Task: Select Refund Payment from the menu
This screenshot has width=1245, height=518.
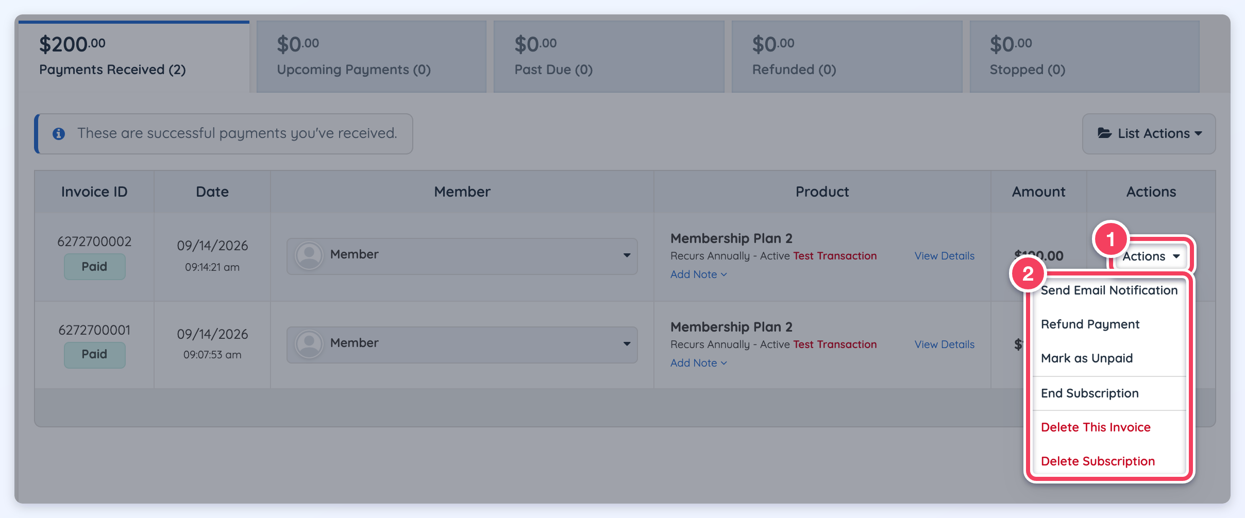Action: [1109, 324]
